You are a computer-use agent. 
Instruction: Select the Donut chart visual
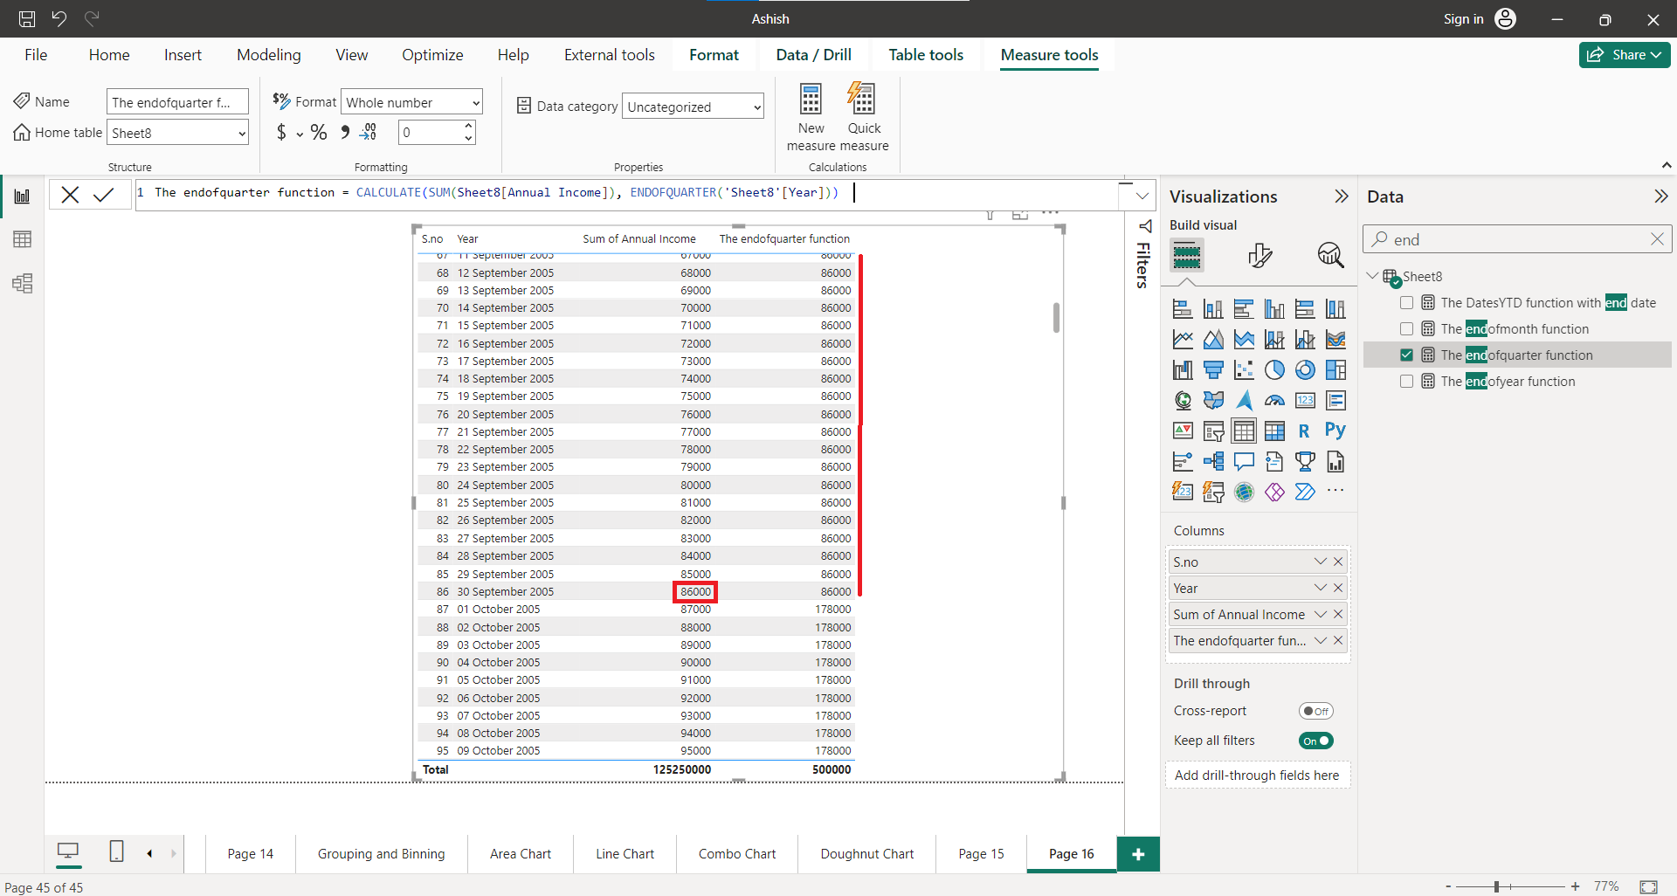tap(1304, 369)
